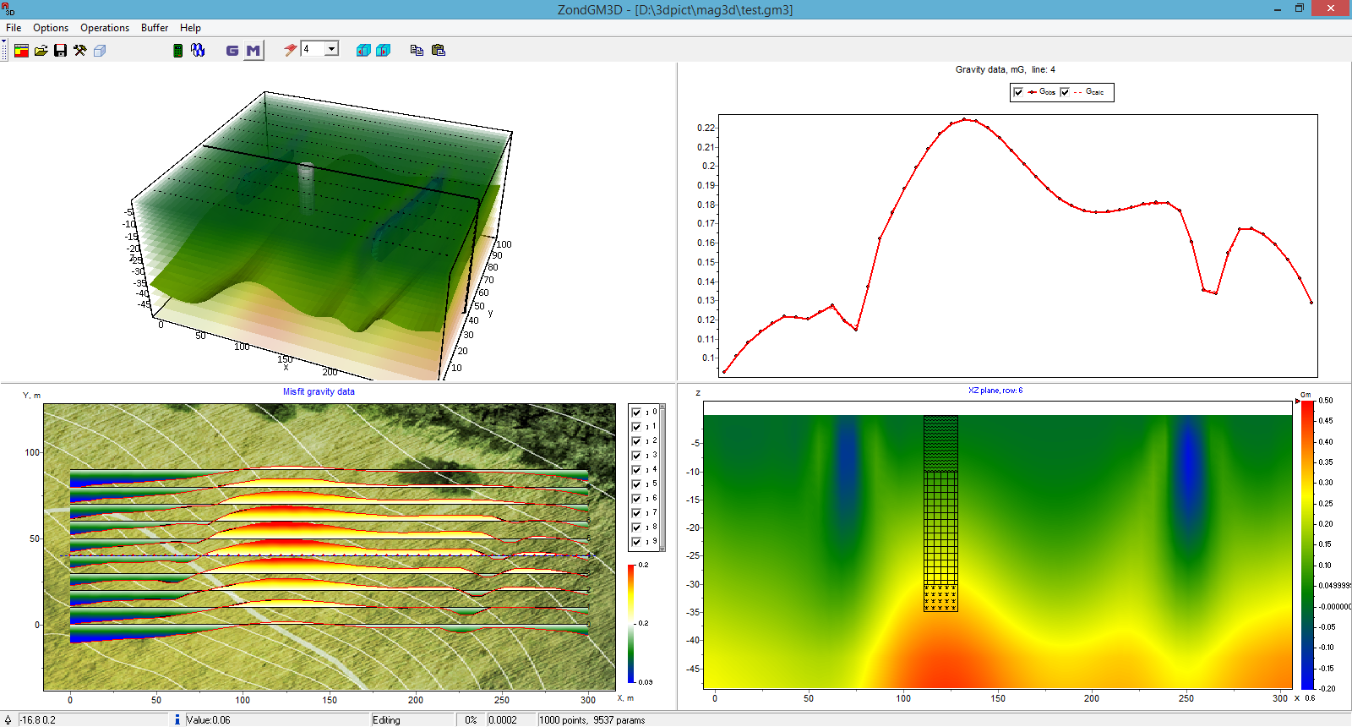Click the XZ plane density color scale bar
The height and width of the screenshot is (727, 1352).
click(x=1307, y=545)
